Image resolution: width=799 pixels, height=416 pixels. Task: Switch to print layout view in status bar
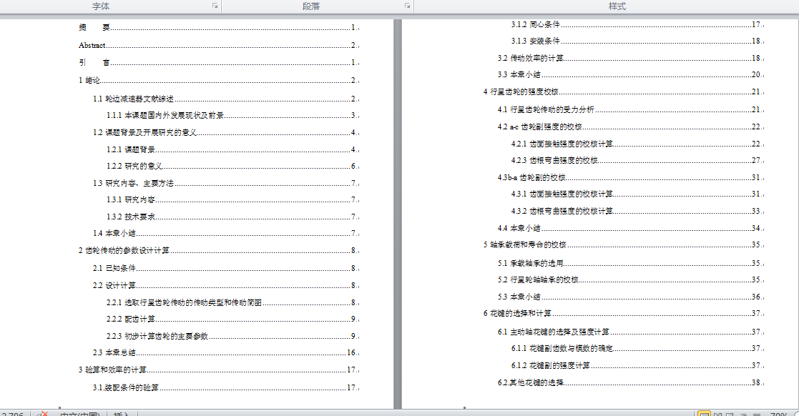click(704, 414)
